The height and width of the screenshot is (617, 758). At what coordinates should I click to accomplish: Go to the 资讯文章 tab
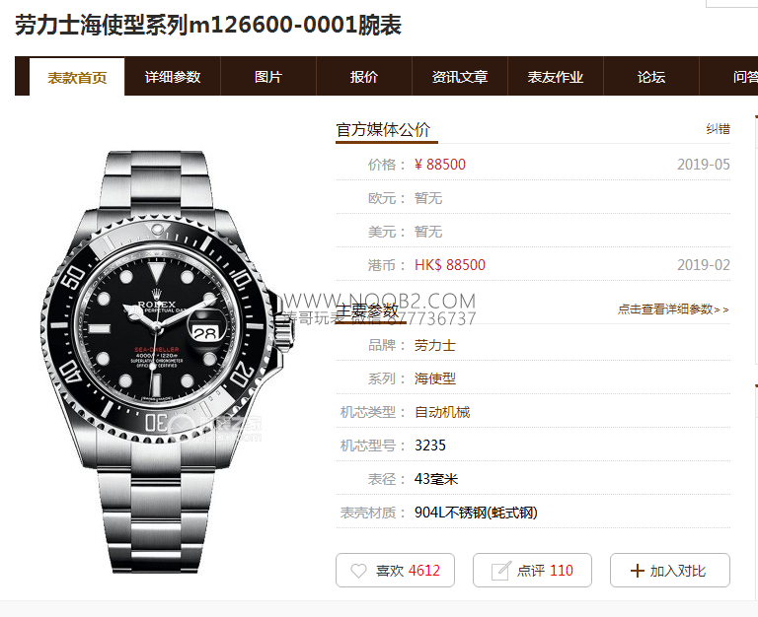[x=460, y=76]
